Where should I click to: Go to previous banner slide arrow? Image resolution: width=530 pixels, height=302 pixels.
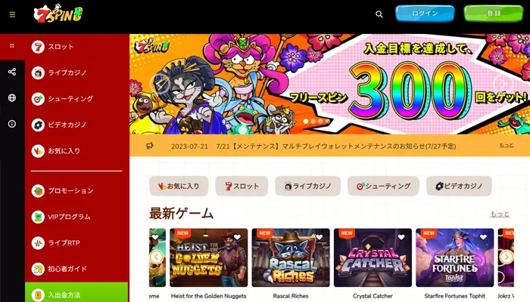(161, 83)
